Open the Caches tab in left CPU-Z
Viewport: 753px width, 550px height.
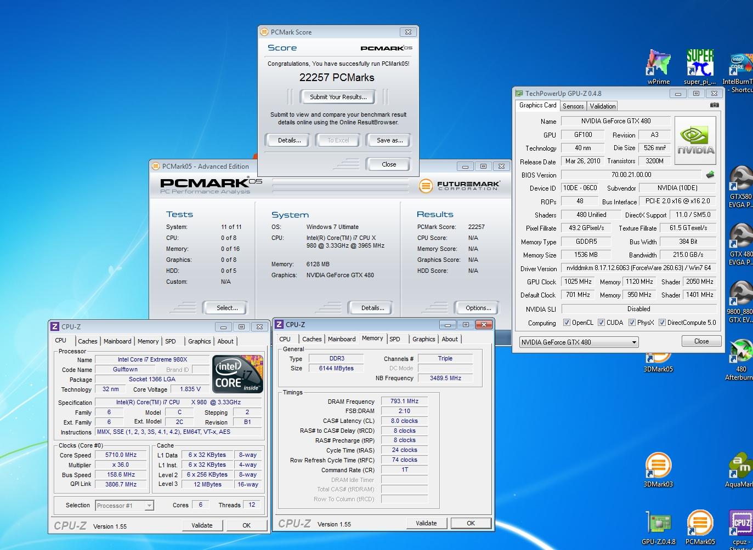click(x=87, y=341)
